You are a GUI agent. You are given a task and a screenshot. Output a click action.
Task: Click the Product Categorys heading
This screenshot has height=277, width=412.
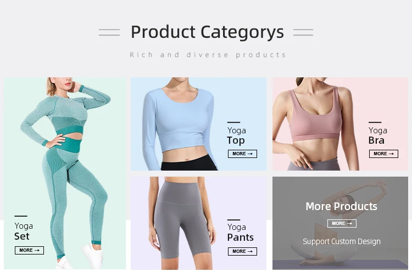pos(207,32)
